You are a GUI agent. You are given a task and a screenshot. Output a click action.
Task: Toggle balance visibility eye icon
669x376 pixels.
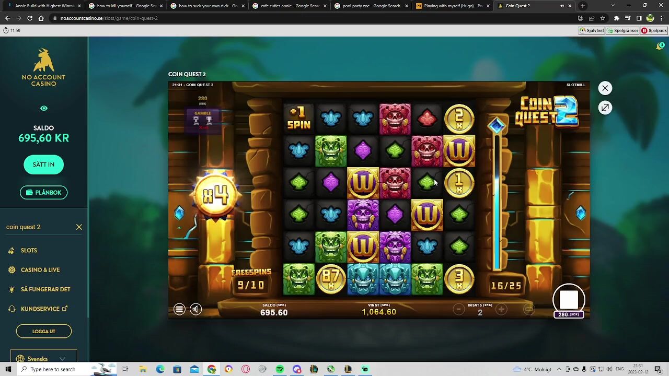(44, 109)
